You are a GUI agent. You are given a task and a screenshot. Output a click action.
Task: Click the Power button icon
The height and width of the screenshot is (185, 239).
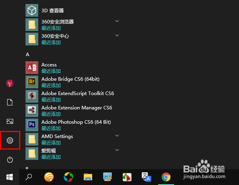pyautogui.click(x=10, y=160)
